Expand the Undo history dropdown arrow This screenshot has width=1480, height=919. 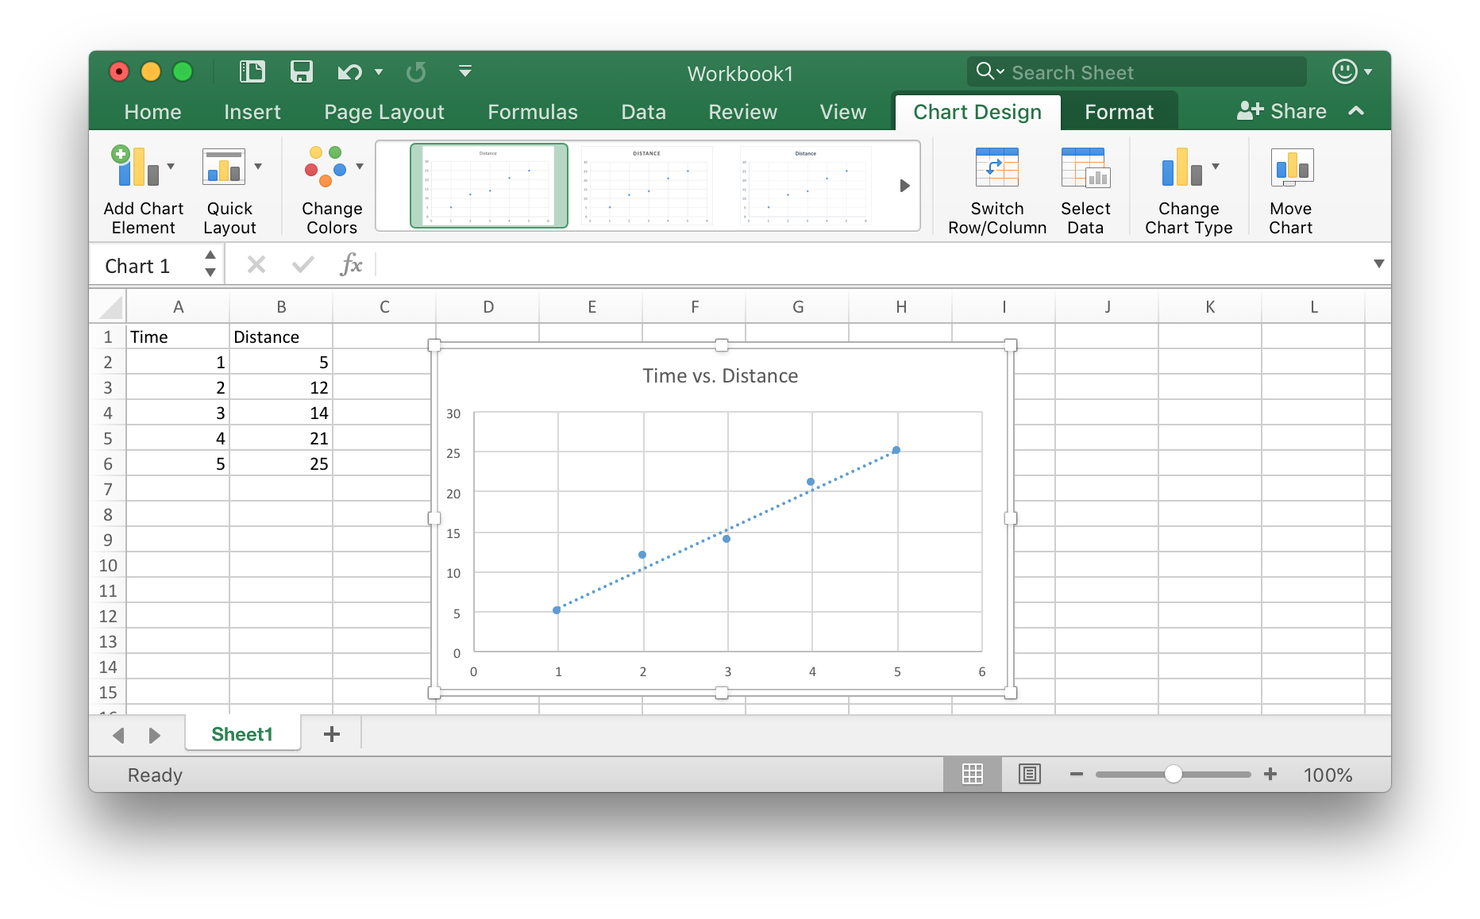(x=379, y=72)
